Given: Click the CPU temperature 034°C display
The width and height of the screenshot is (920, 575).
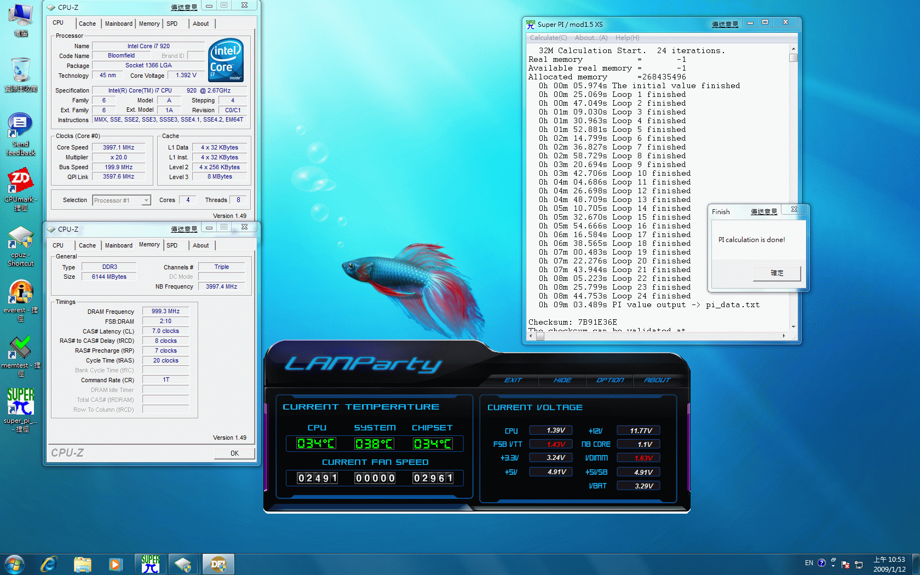Looking at the screenshot, I should coord(316,444).
